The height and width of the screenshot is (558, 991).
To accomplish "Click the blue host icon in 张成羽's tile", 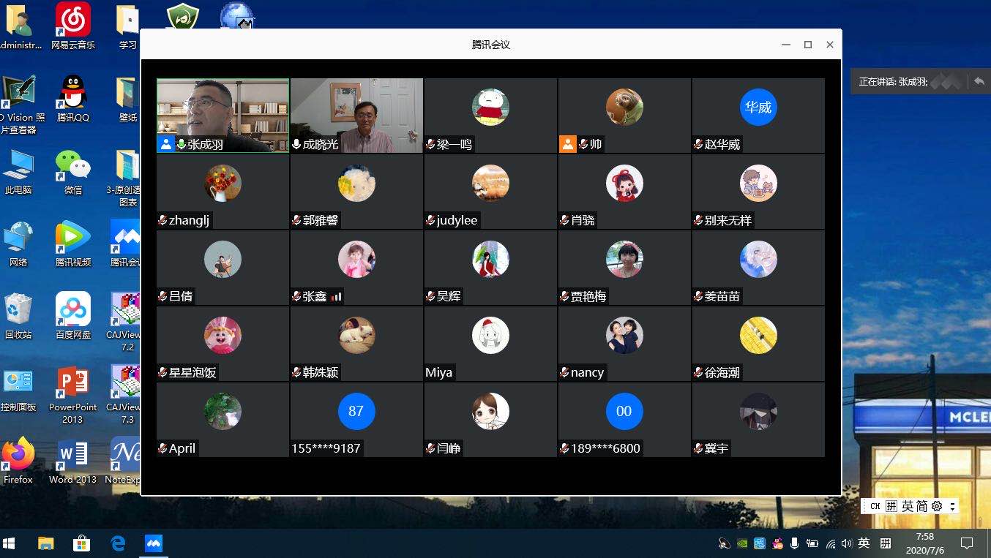I will click(x=166, y=144).
